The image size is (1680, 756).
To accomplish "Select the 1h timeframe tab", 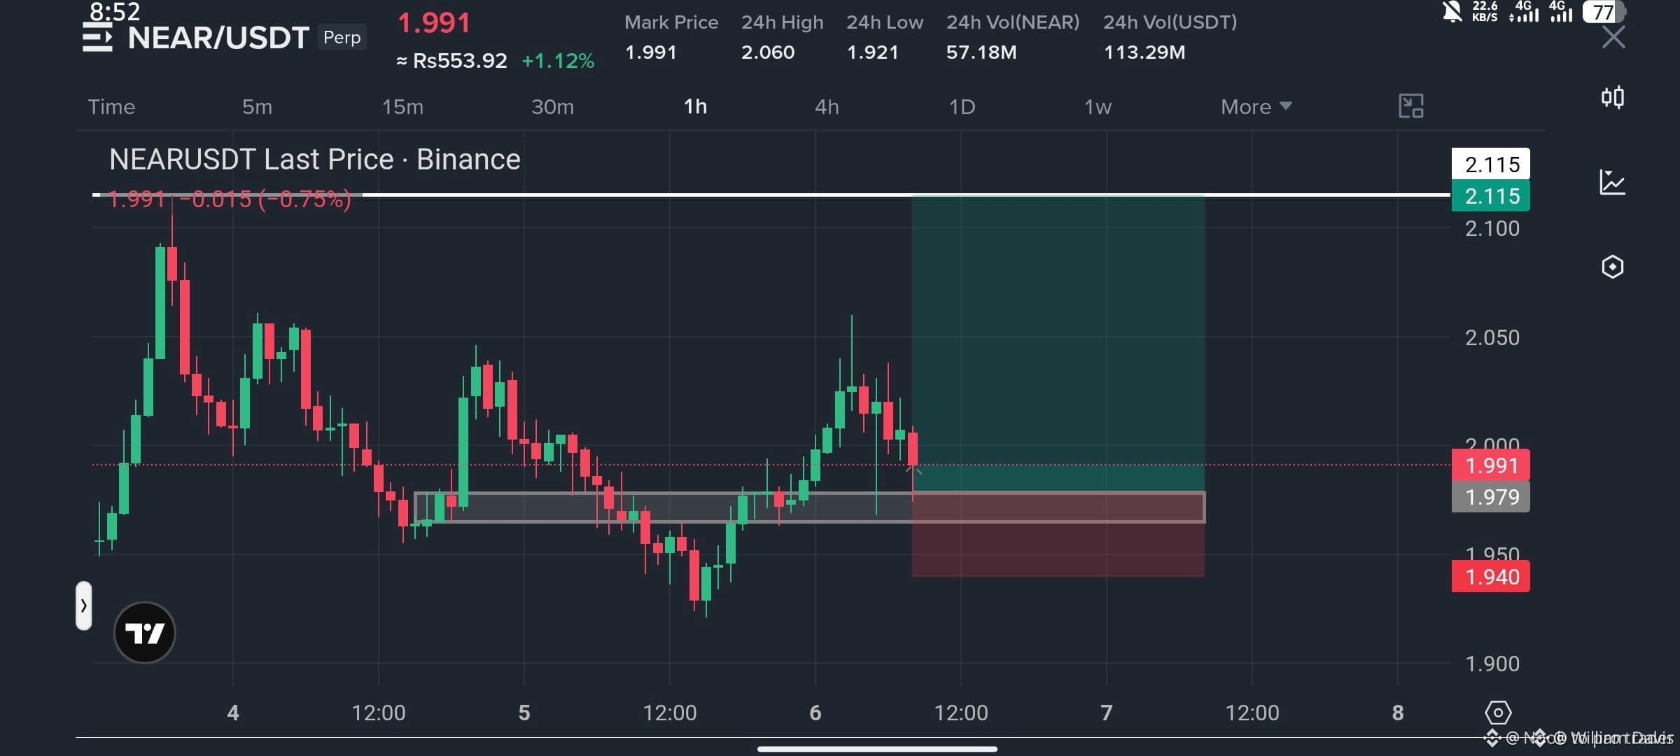I will pyautogui.click(x=695, y=106).
